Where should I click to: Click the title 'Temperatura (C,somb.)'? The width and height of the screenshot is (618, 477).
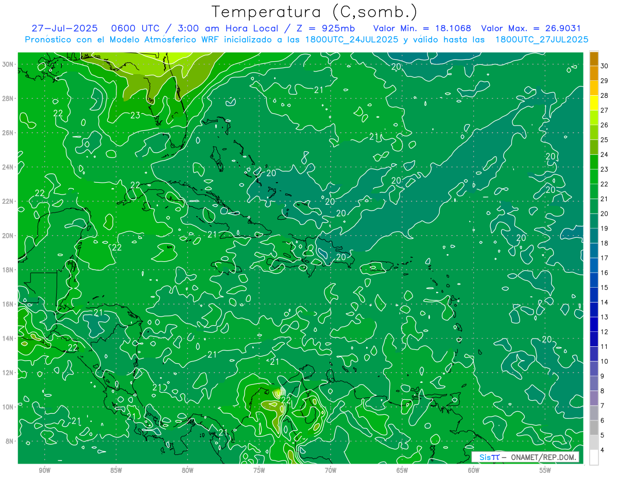click(x=315, y=12)
